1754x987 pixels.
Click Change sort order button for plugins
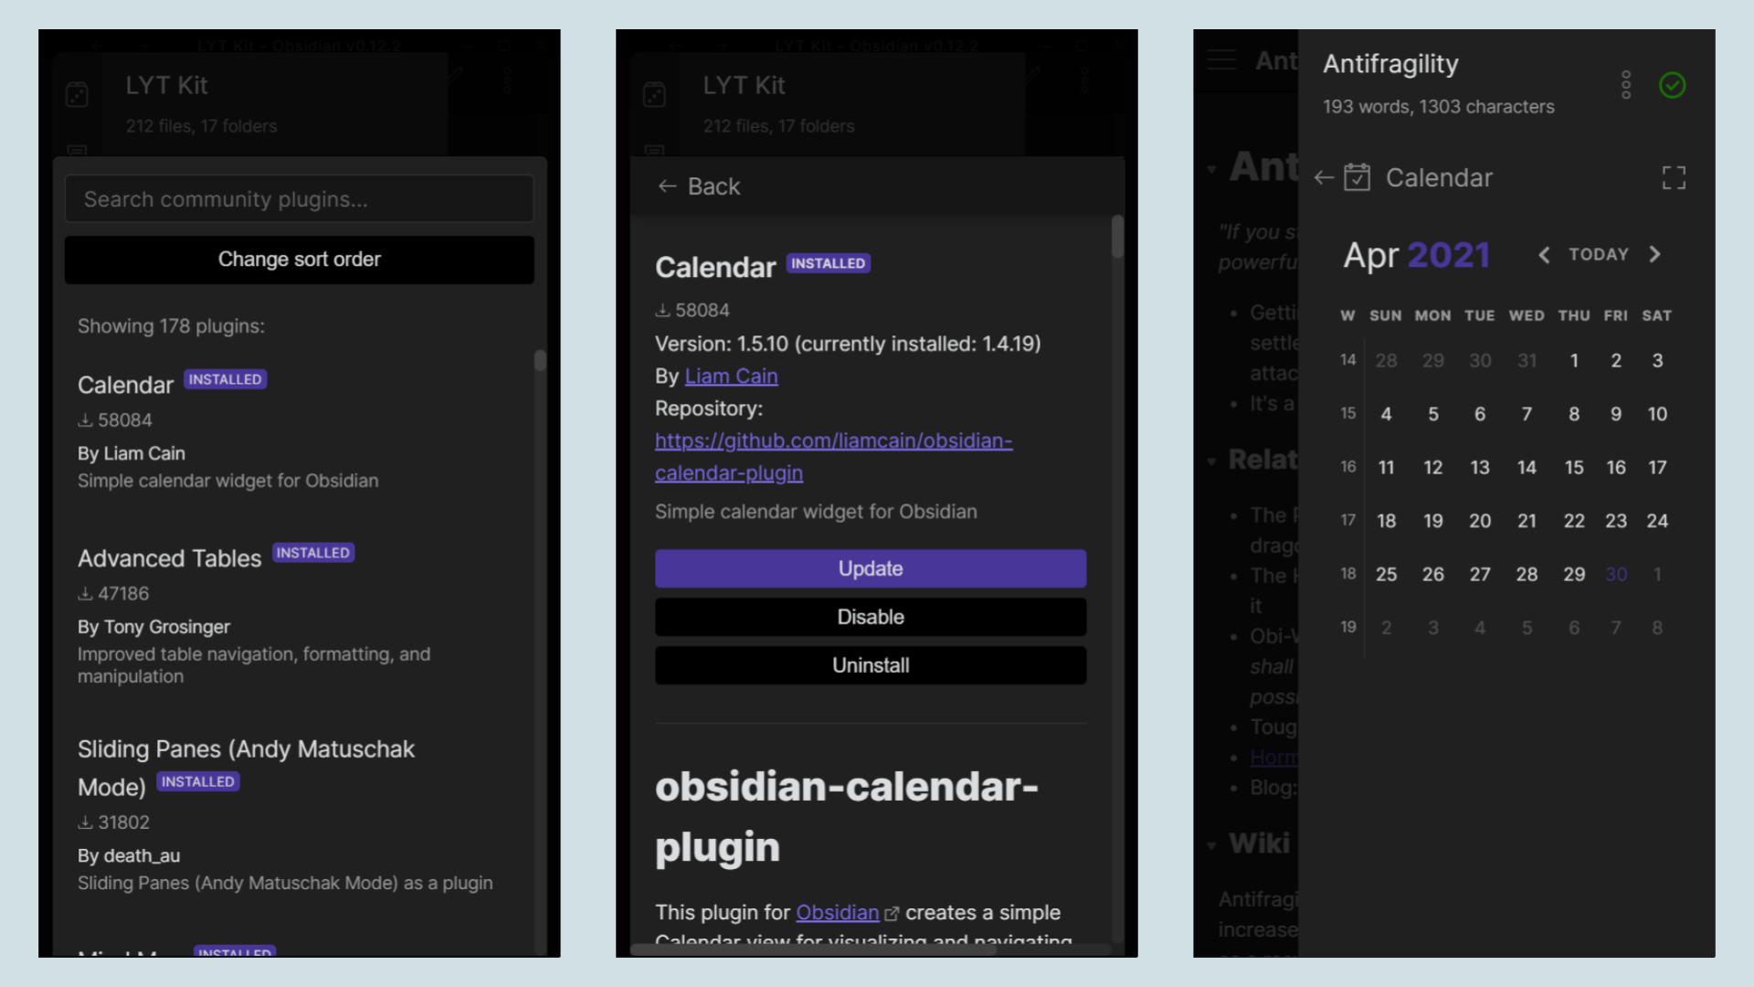click(x=299, y=260)
